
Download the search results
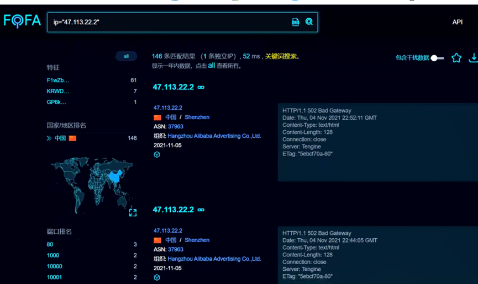pyautogui.click(x=474, y=58)
